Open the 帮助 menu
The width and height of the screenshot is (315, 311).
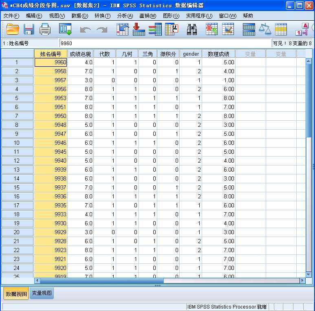[x=248, y=16]
